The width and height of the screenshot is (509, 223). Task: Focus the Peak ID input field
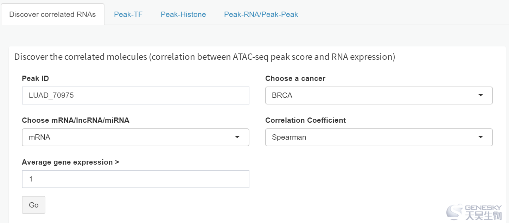(x=135, y=95)
